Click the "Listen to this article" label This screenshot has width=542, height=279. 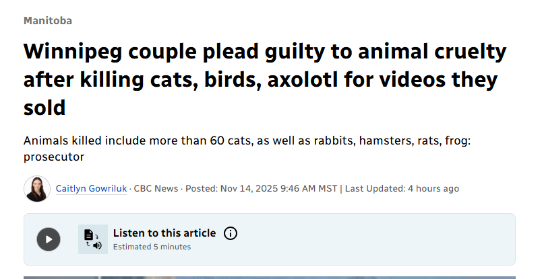[x=164, y=233]
